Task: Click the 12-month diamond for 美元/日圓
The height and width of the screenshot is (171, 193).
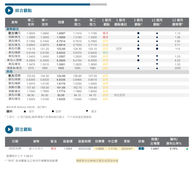Action: tap(157, 49)
